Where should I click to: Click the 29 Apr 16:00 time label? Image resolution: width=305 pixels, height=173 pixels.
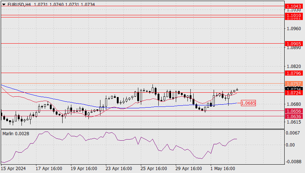pos(189,168)
